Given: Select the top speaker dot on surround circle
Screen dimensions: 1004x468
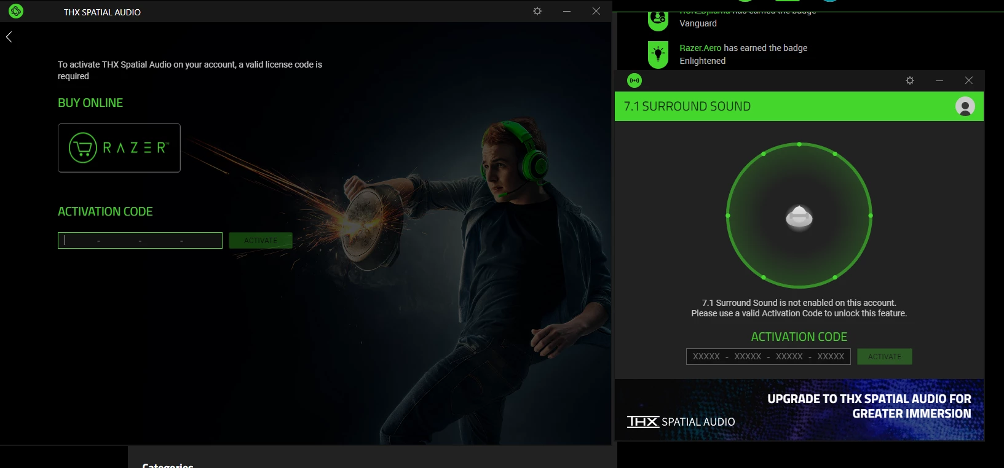Looking at the screenshot, I should (x=799, y=144).
